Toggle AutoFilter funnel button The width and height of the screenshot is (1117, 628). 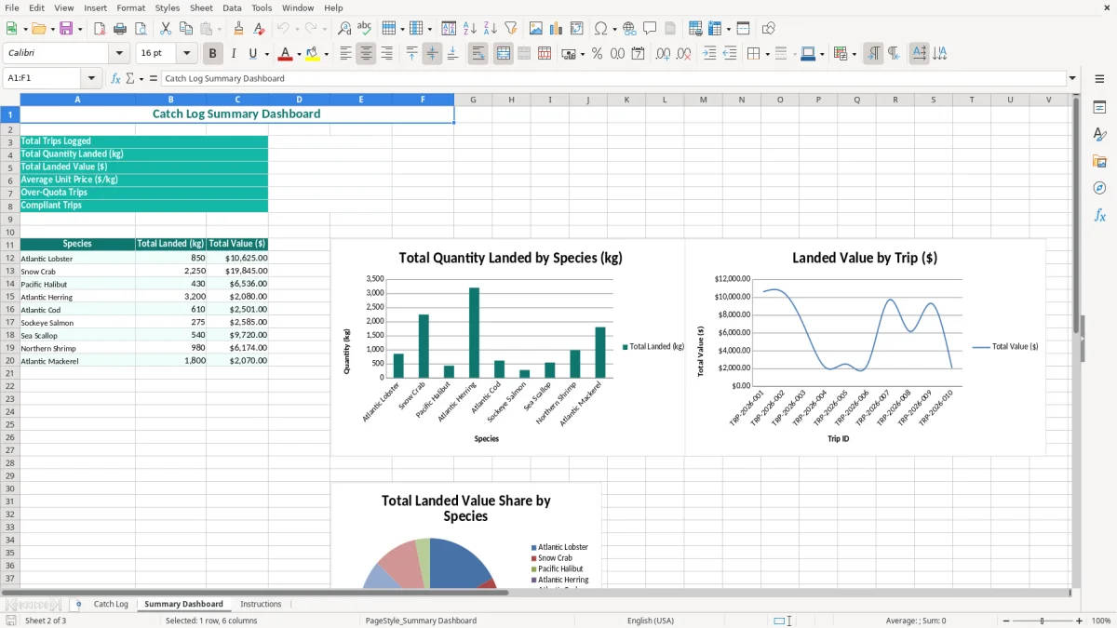[510, 29]
